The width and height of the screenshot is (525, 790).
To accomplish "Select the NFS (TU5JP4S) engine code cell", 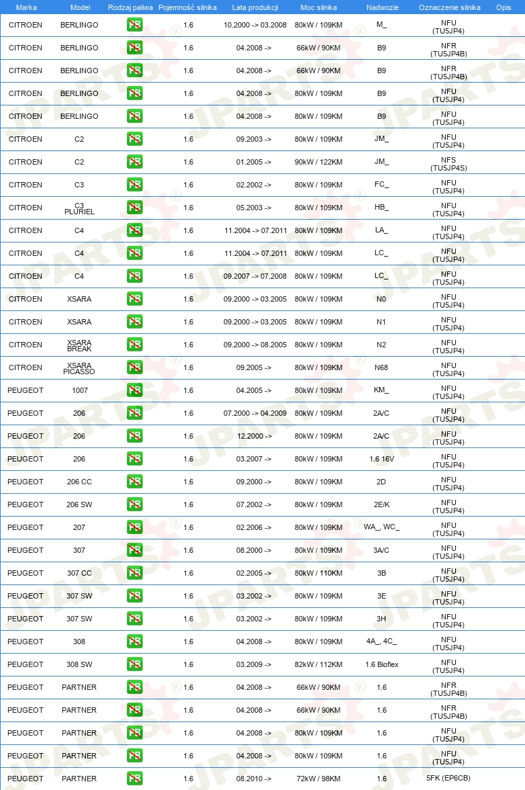I will pyautogui.click(x=448, y=164).
